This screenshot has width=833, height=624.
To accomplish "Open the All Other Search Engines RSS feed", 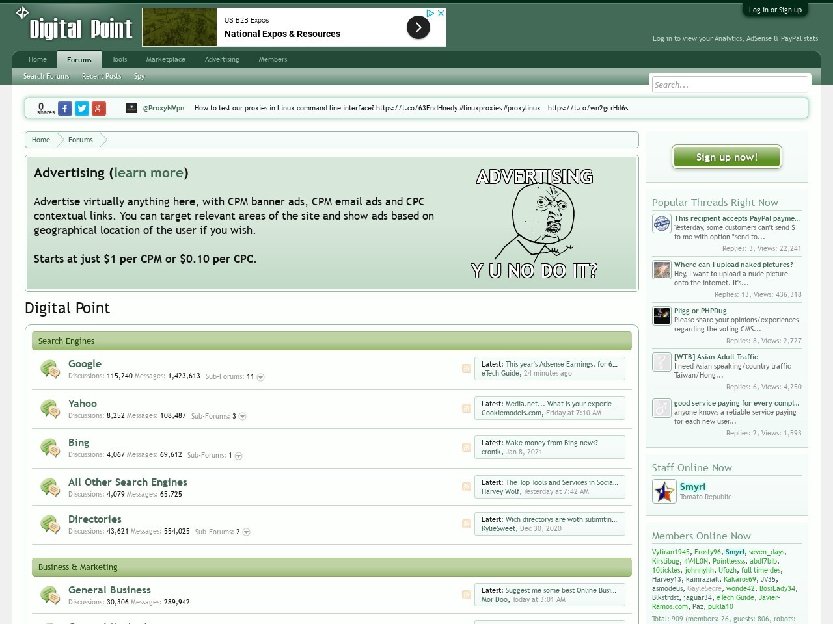I will pos(466,486).
